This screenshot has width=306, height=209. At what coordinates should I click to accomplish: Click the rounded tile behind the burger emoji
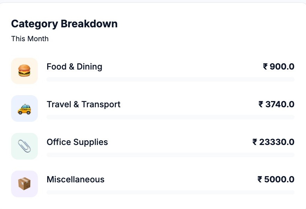coord(24,71)
